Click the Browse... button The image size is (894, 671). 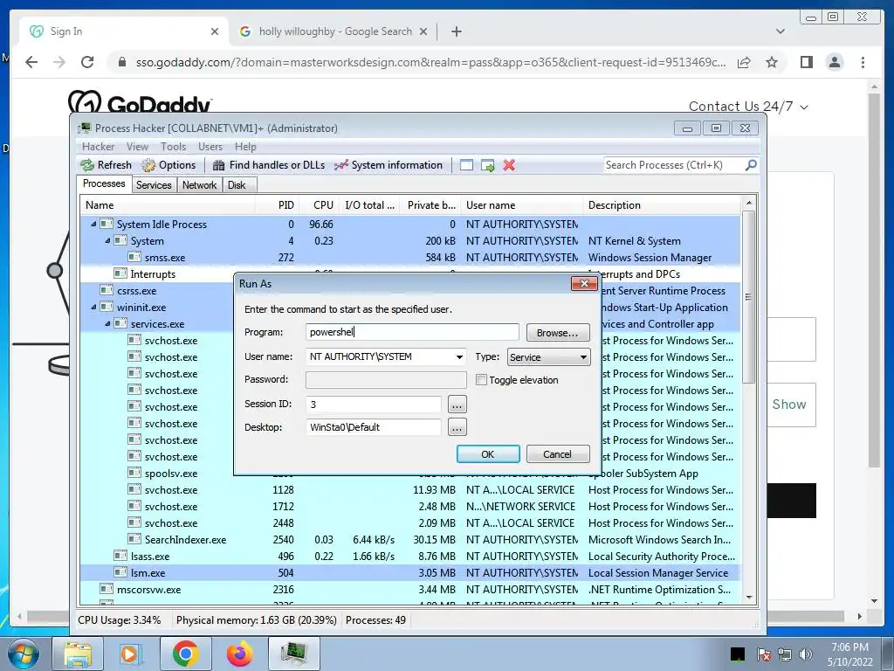click(557, 333)
